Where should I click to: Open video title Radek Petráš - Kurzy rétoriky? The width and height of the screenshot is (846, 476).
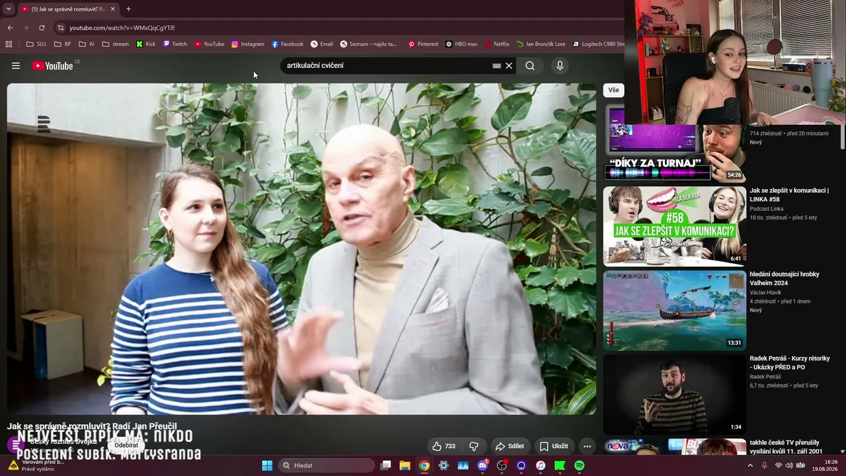coord(790,362)
